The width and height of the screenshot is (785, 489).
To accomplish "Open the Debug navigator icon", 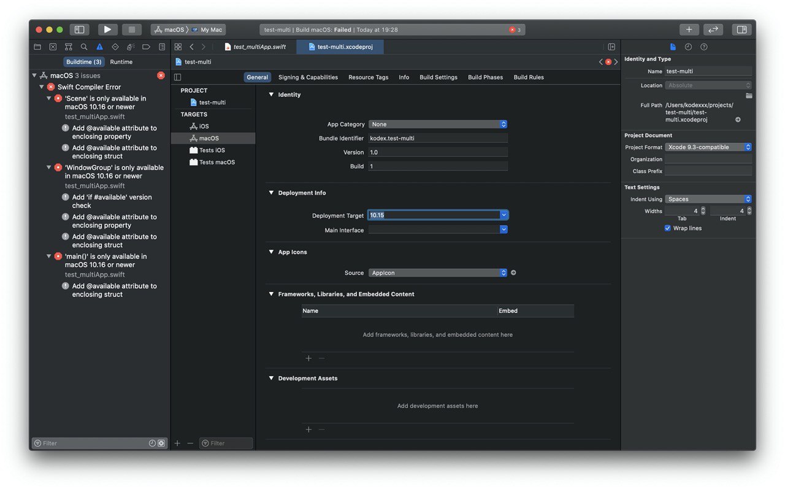I will point(131,47).
